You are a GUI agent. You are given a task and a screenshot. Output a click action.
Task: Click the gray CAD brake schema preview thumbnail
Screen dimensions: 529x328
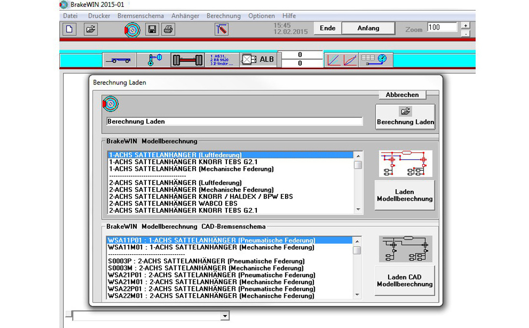(x=405, y=249)
